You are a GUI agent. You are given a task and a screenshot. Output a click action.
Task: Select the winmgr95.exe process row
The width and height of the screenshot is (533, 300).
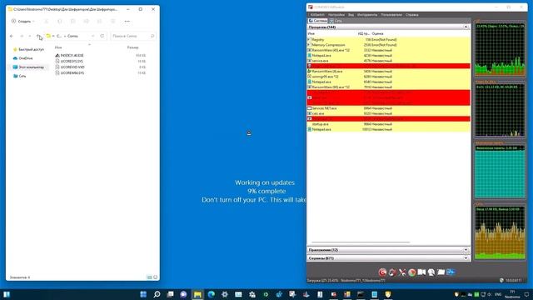[x=389, y=77]
